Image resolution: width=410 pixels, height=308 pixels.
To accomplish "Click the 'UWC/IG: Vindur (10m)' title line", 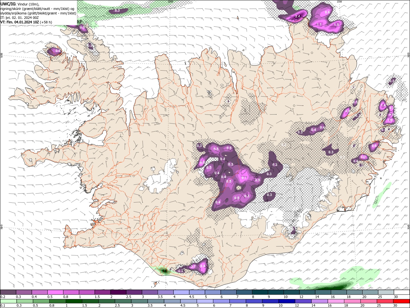I will [20, 4].
